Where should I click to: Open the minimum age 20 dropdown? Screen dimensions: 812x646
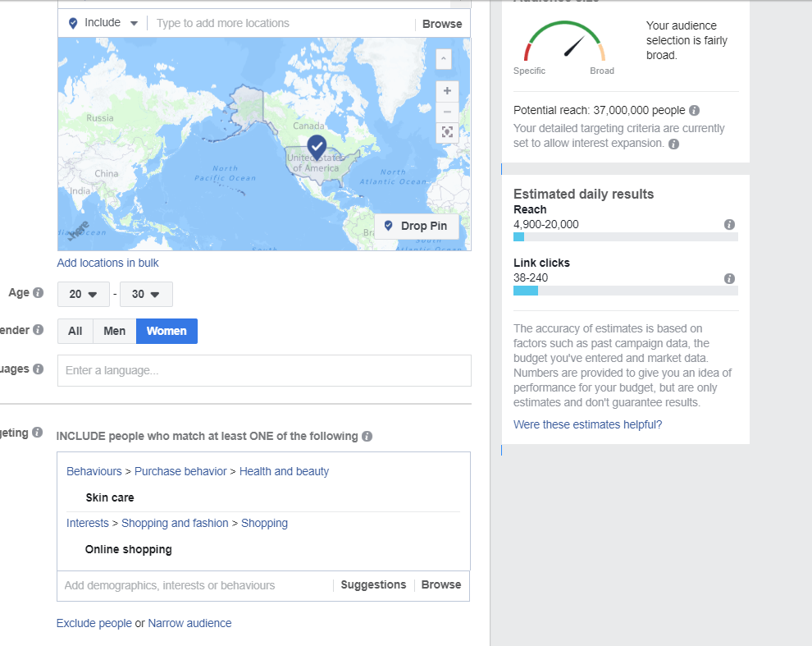84,294
